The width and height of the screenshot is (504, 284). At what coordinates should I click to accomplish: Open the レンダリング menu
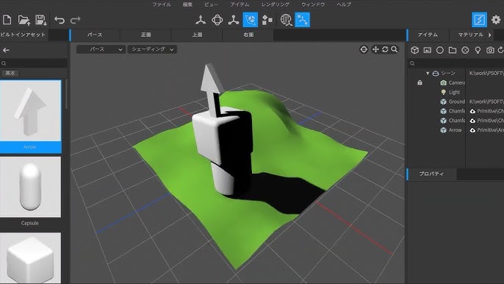coord(275,4)
